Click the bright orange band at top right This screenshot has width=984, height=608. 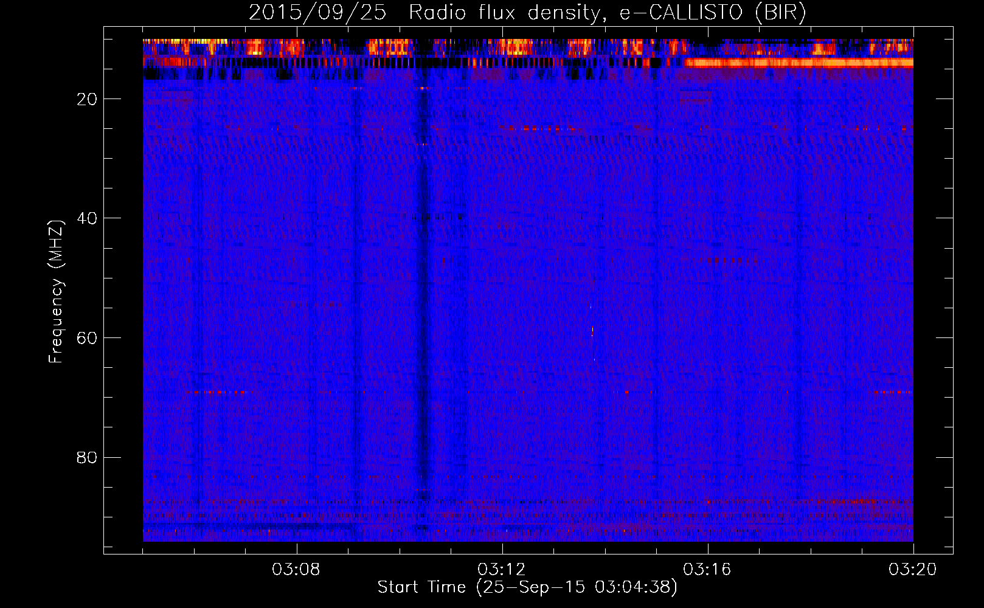click(799, 63)
